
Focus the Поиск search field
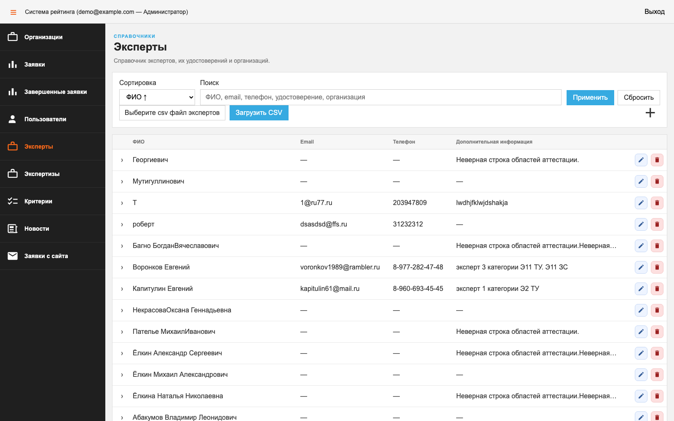[x=381, y=97]
